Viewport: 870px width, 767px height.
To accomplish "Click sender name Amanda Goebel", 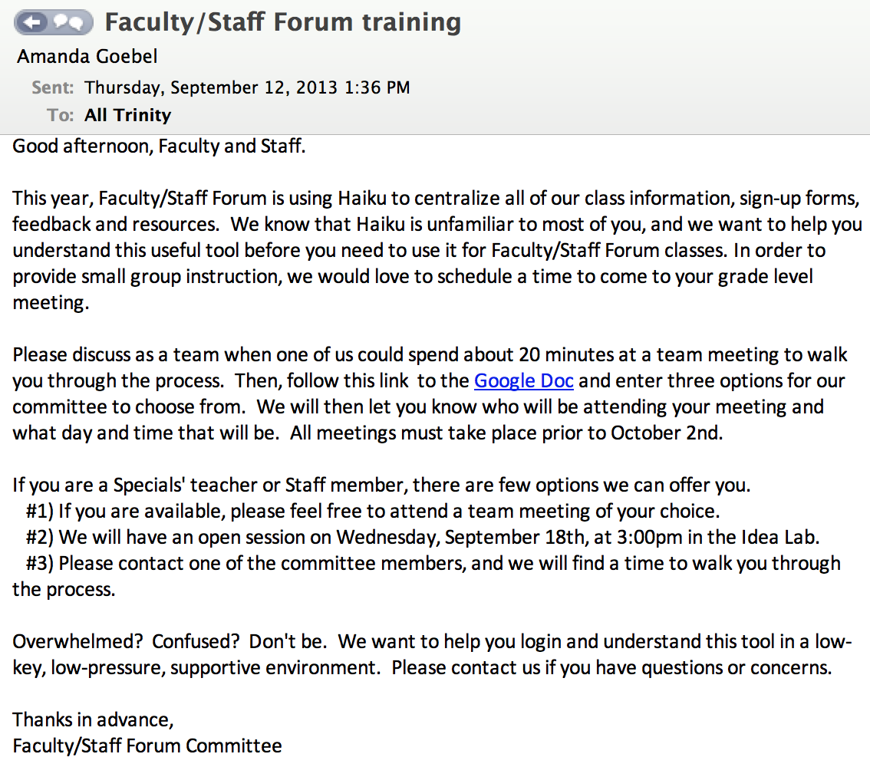I will pos(87,58).
